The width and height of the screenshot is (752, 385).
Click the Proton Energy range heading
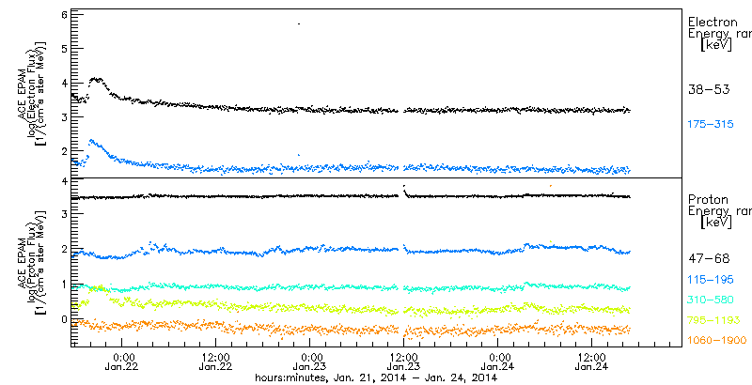point(719,210)
